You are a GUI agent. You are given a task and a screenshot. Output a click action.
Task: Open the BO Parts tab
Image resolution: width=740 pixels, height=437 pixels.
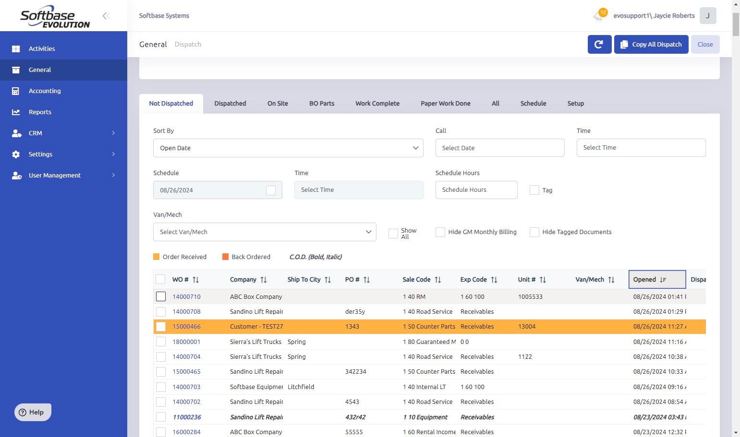pyautogui.click(x=322, y=104)
